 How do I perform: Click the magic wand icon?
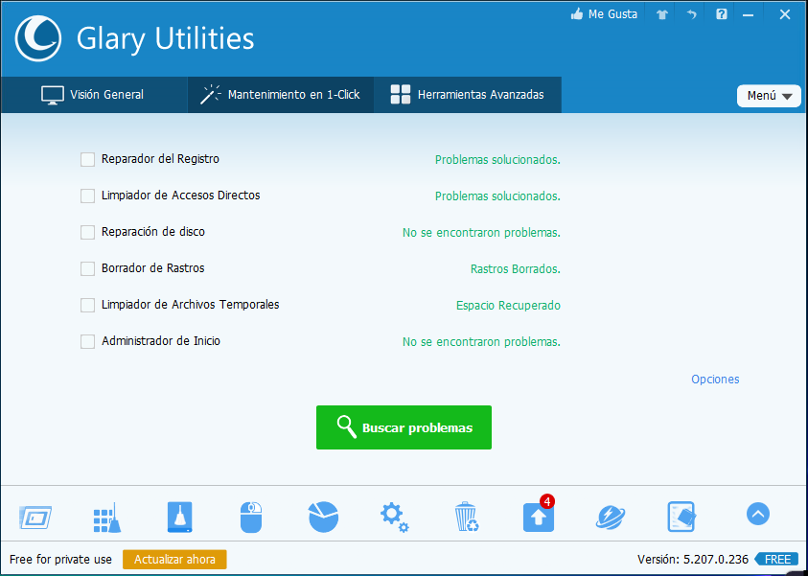pos(210,95)
